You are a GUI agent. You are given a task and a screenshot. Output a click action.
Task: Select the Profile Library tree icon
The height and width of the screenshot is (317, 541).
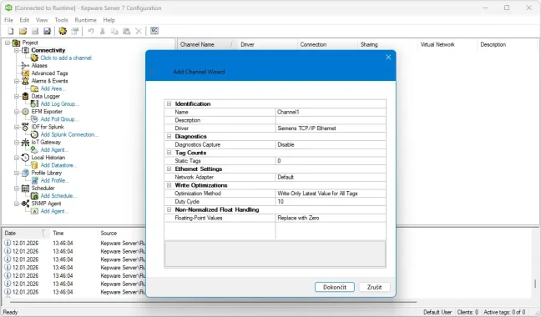[x=26, y=173]
